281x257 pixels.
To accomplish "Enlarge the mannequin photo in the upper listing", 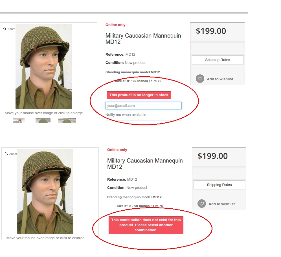I will click(x=43, y=67).
